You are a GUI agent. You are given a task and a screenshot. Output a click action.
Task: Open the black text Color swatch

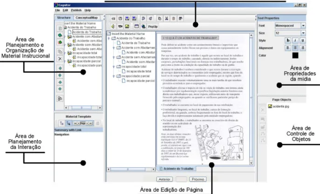(295, 55)
